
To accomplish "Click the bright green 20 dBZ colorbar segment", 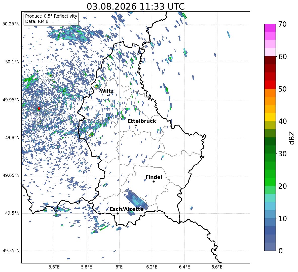I will [270, 182].
